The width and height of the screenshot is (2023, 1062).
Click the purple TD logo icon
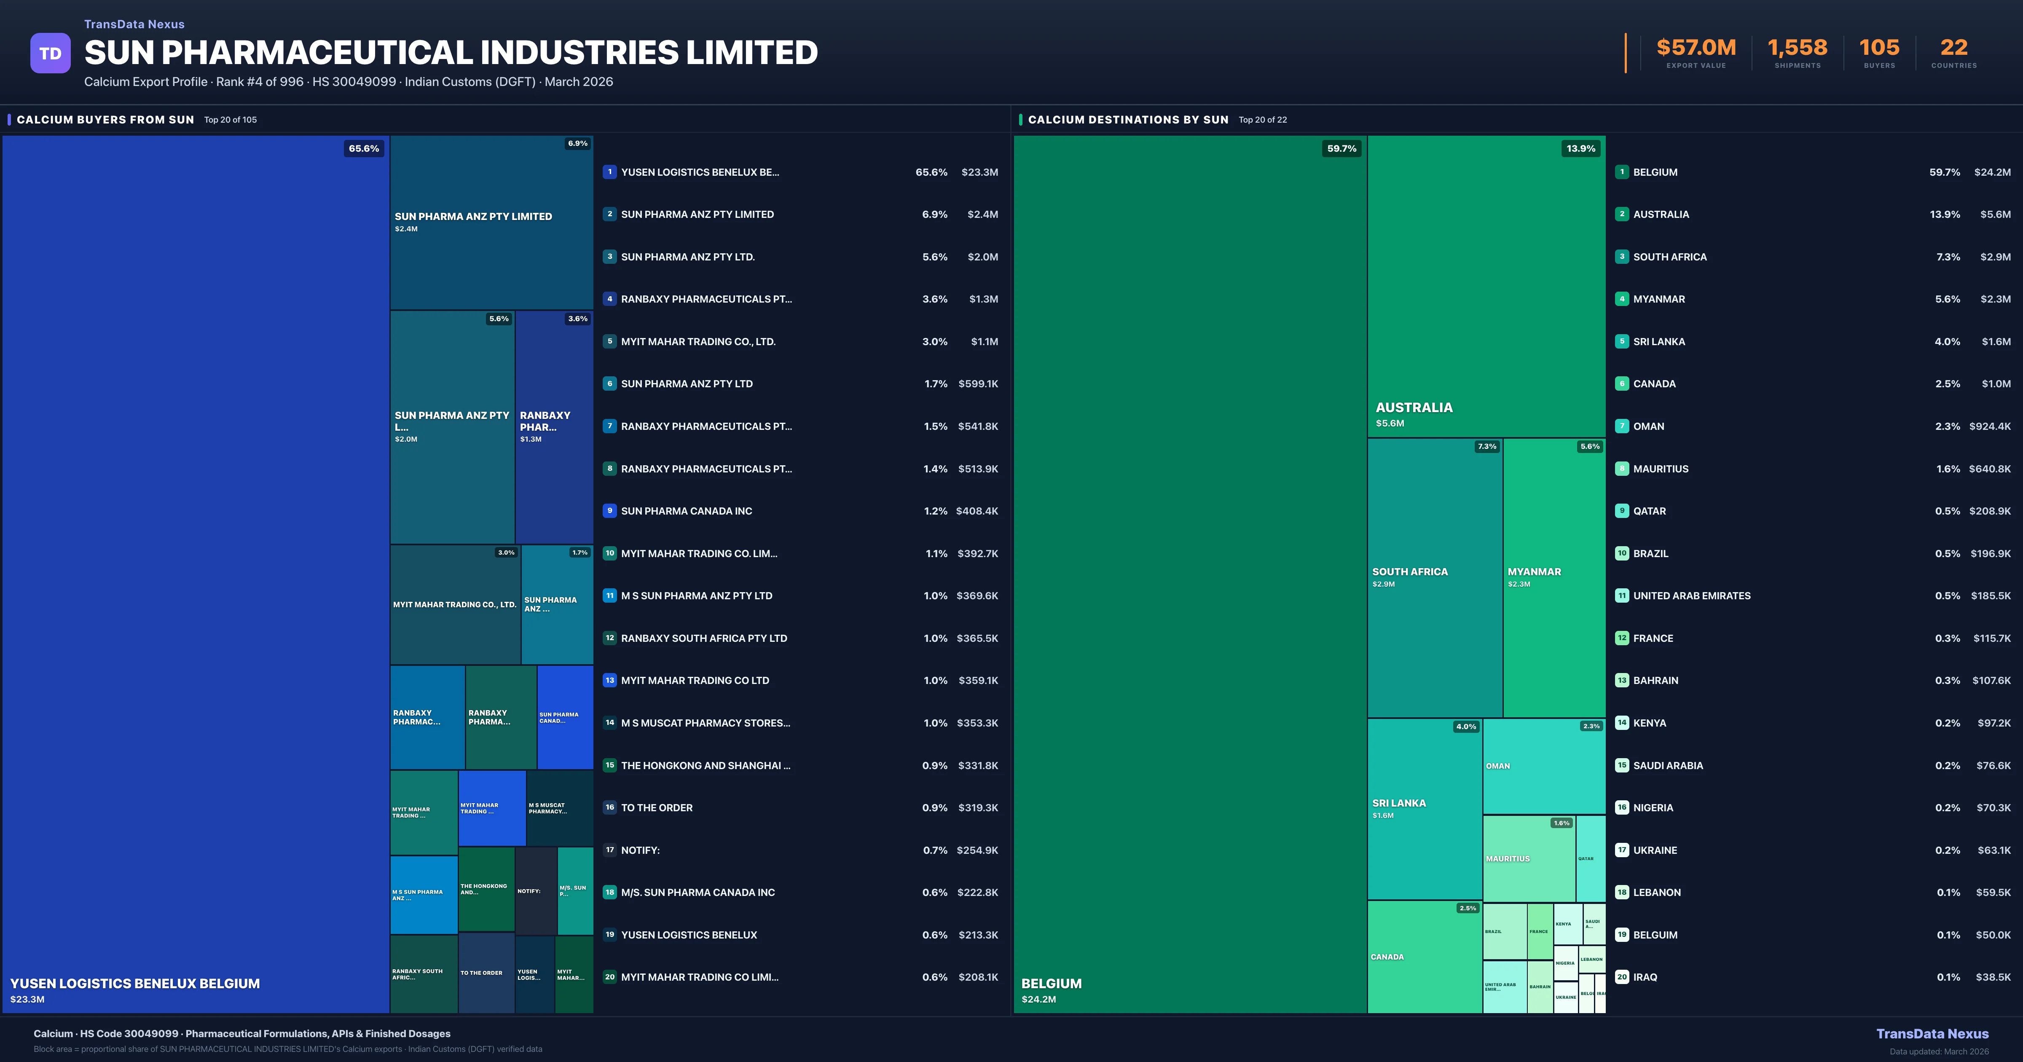pyautogui.click(x=50, y=54)
